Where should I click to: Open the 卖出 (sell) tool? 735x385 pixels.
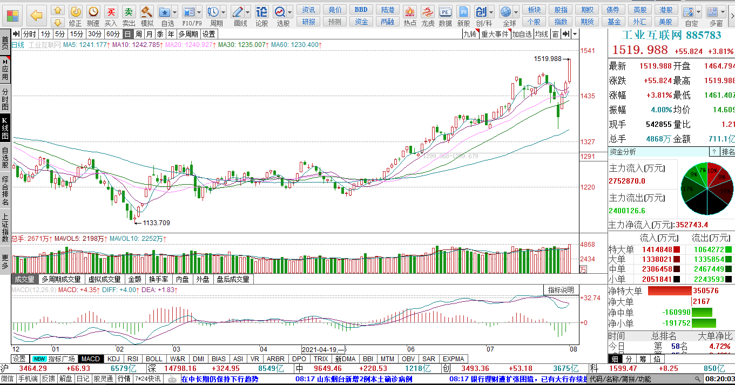[x=129, y=15]
